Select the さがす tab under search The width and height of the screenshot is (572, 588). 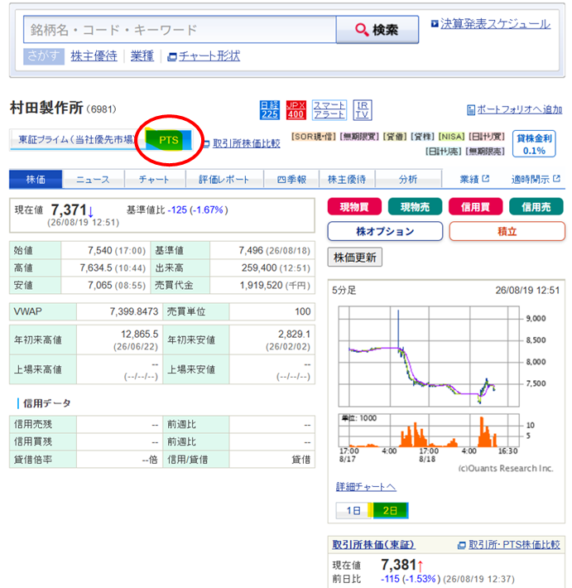coord(44,56)
